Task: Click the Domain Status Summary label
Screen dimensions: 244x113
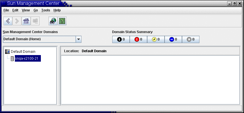Action: 132,32
